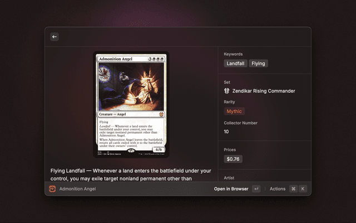The width and height of the screenshot is (356, 223).
Task: Open the Actions menu
Action: pos(278,189)
